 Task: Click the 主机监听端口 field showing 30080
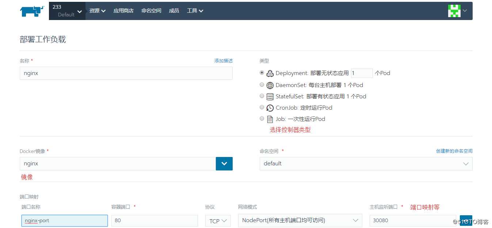413,221
